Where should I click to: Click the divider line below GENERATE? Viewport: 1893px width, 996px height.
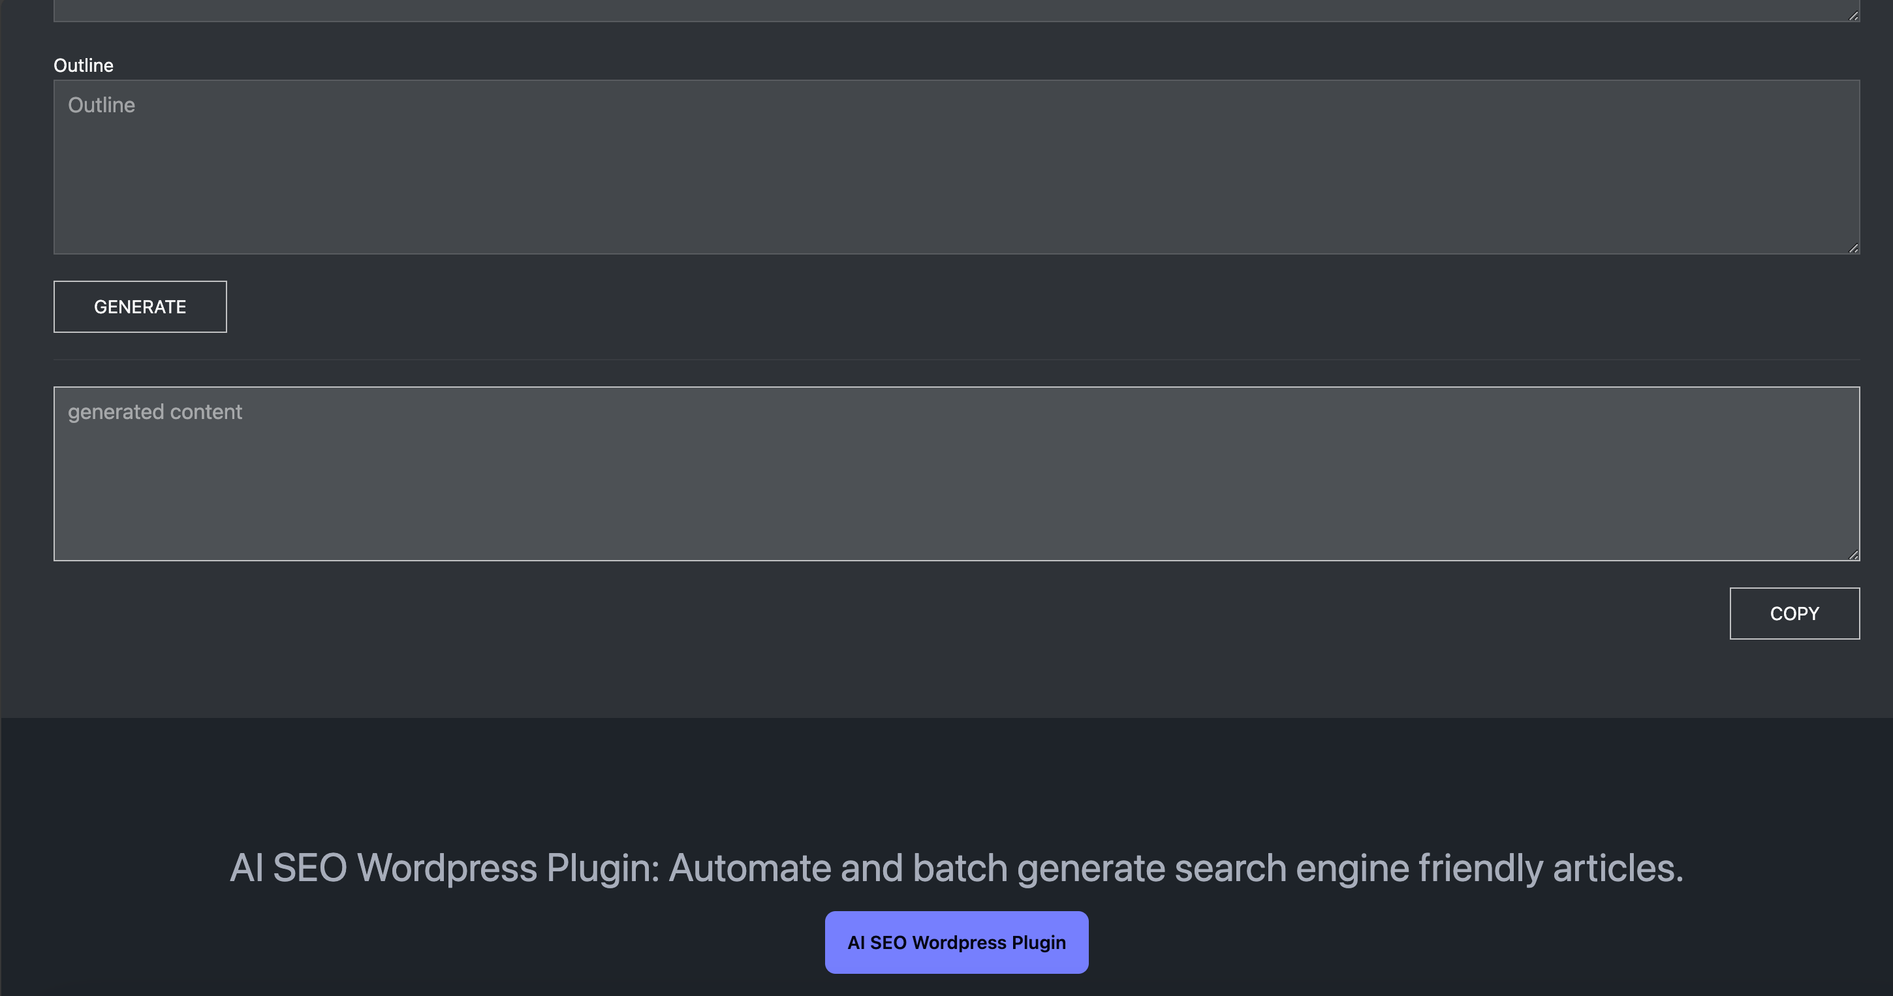[956, 359]
